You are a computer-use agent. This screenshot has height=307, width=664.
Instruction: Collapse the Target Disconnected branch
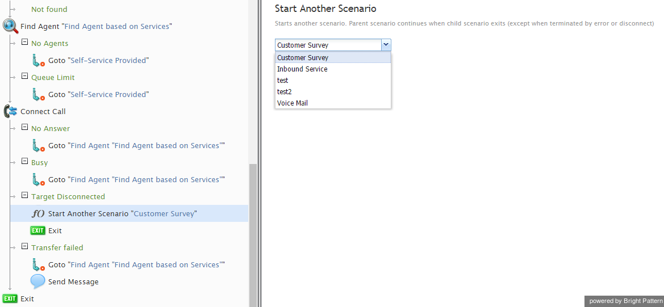click(x=24, y=196)
